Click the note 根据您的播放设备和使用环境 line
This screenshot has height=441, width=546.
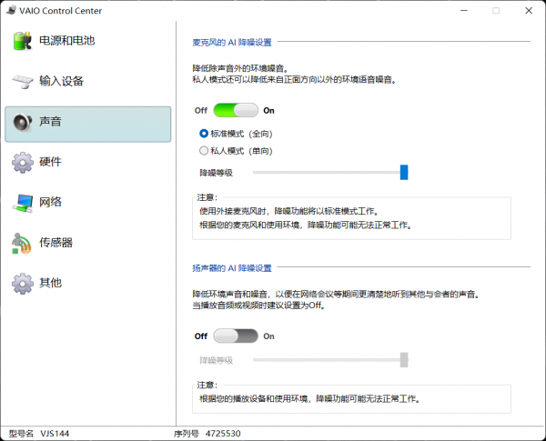[309, 399]
